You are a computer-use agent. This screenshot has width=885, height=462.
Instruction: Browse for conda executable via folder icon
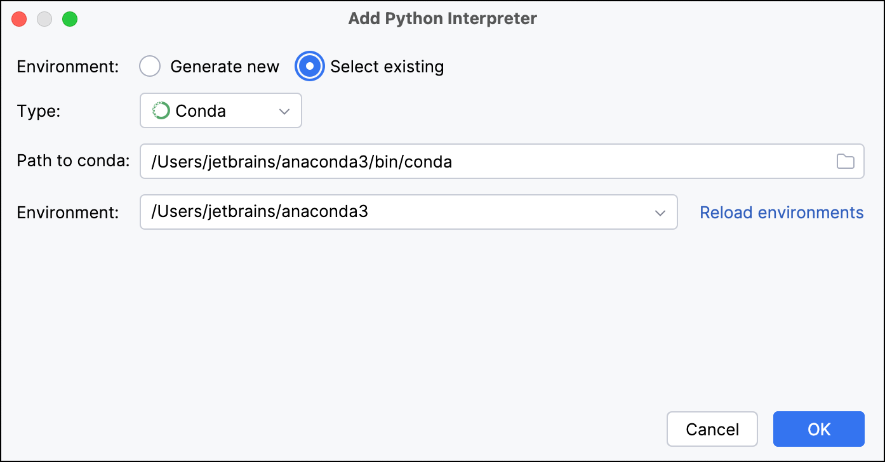point(845,161)
